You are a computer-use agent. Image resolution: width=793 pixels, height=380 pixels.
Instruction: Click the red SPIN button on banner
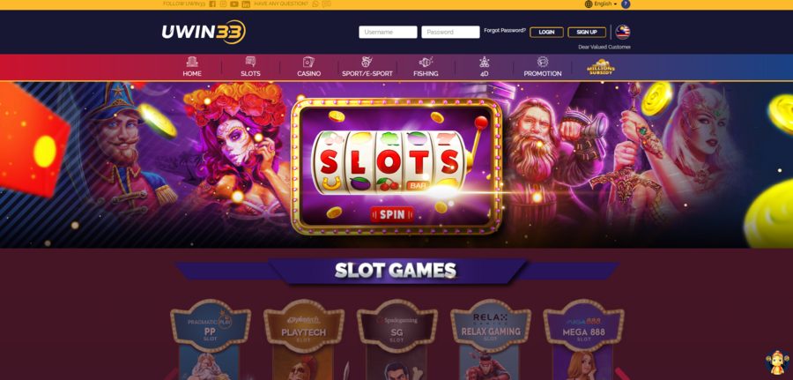coord(392,214)
